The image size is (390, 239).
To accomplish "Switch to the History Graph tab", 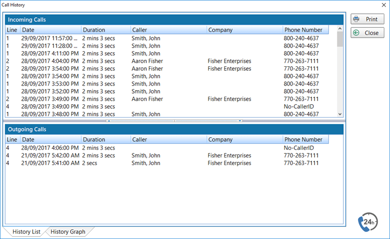I will tap(68, 231).
